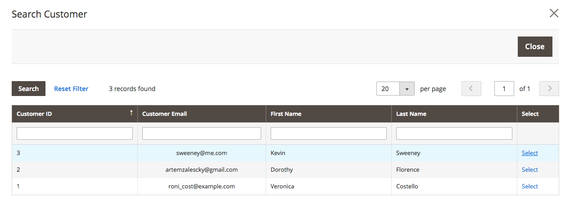The width and height of the screenshot is (570, 215).
Task: Select customer Veronica Costello via Select link
Action: pos(530,186)
